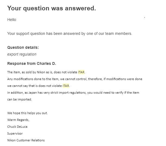166x146 pixels.
Task: Click the 'Warm Regards,' closing
Action: (x=18, y=120)
